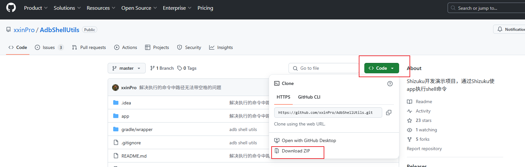
Task: Open the .gitignore 'adb shell utils' commit message
Action: coord(243,143)
